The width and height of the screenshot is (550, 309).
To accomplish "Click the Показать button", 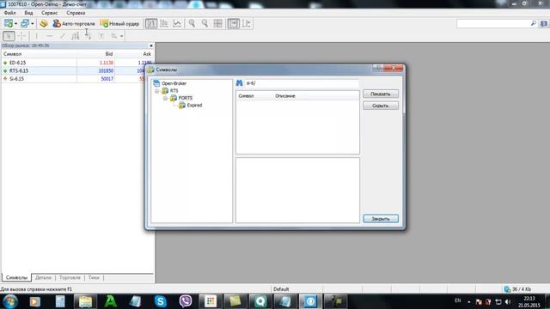I will point(381,94).
